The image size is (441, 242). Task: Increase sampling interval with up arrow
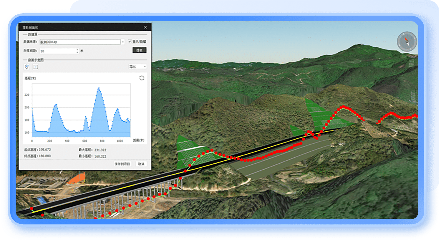(77, 50)
